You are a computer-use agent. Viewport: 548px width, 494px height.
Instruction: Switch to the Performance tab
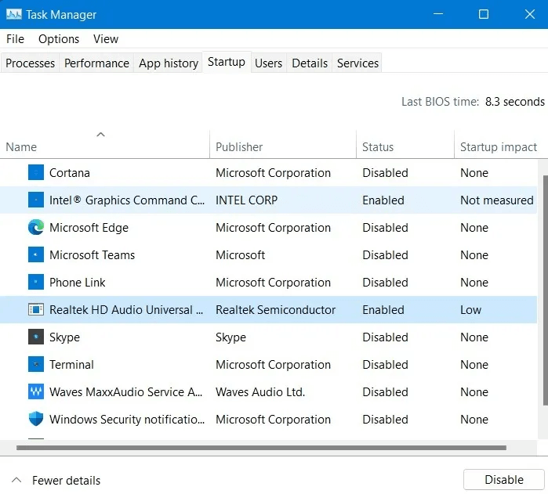(96, 63)
